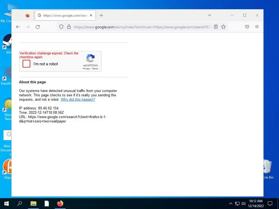Screen dimensions: 279x209
Task: Close the google.com search tab
Action: click(91, 16)
